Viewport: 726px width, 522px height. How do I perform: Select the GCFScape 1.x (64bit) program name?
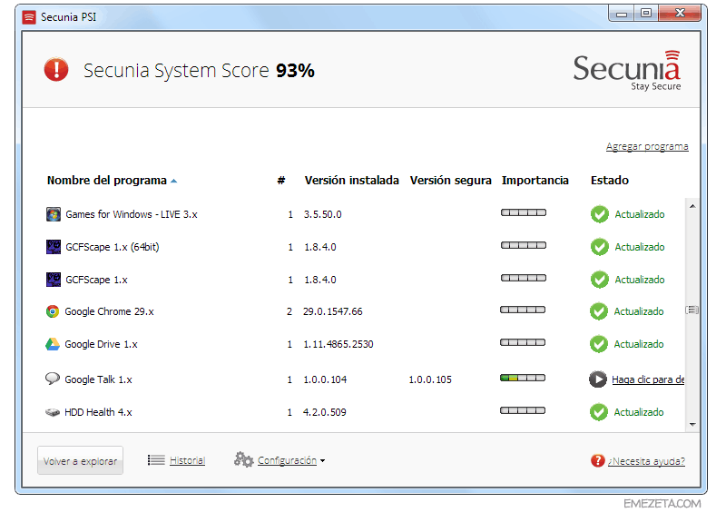pyautogui.click(x=113, y=247)
